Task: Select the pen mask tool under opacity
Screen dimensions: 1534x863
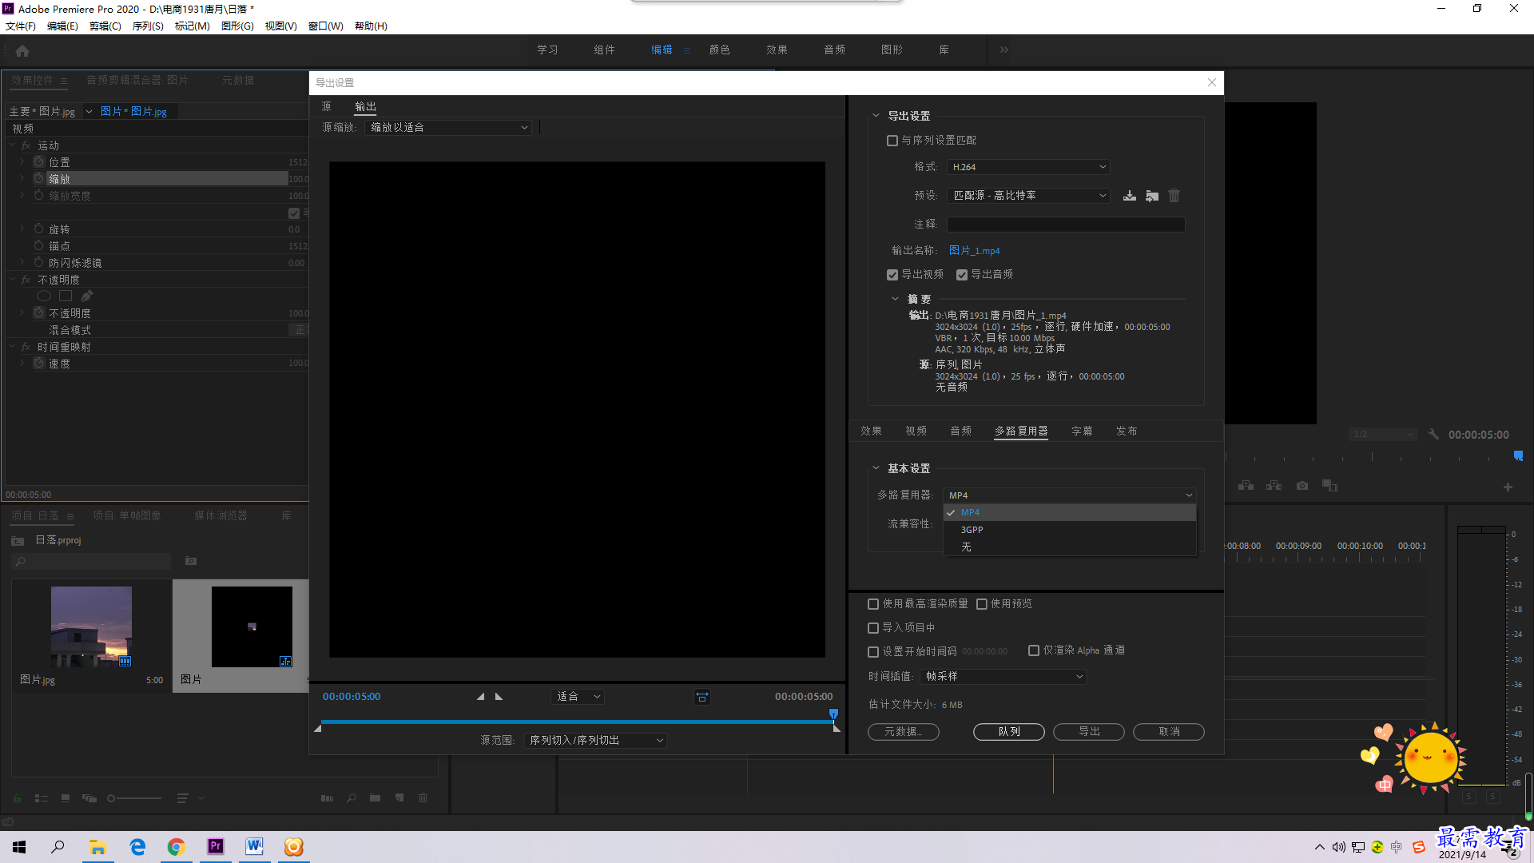Action: tap(86, 296)
